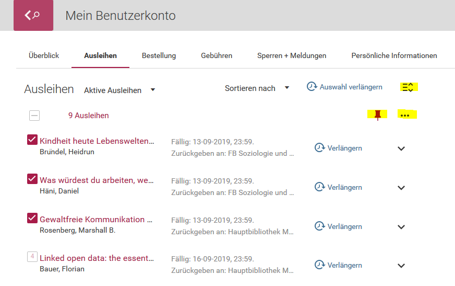Expand details chevron for Kindheit heute Lebenswelten

(x=401, y=148)
